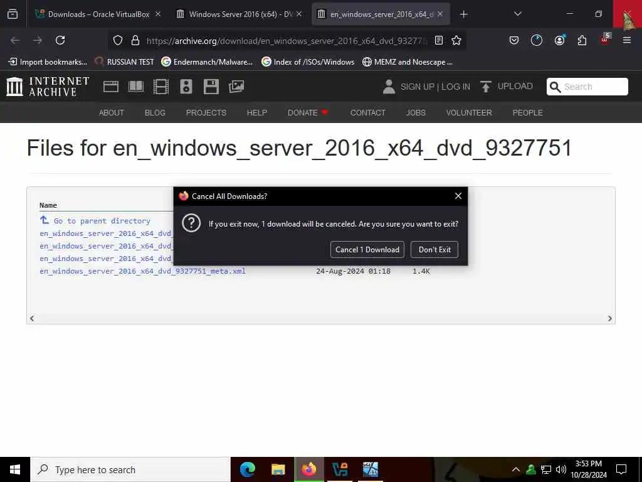642x482 pixels.
Task: Open BLOG in archive navigation
Action: pyautogui.click(x=155, y=113)
